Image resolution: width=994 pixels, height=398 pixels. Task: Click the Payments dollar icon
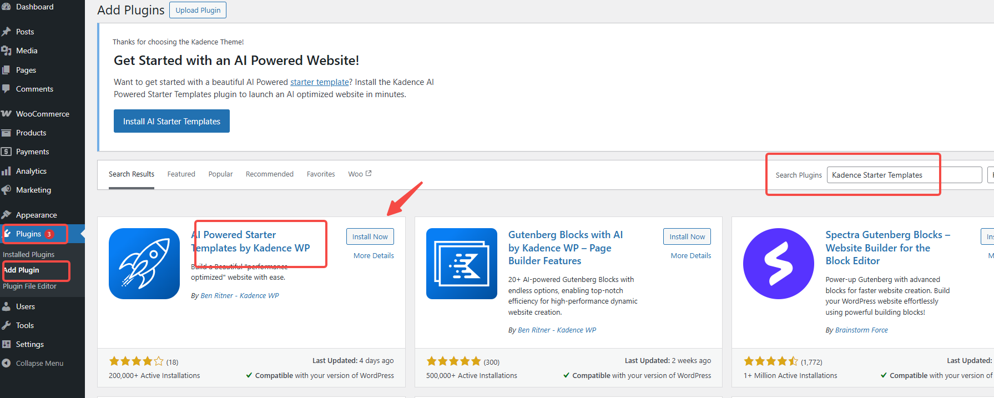click(x=6, y=152)
